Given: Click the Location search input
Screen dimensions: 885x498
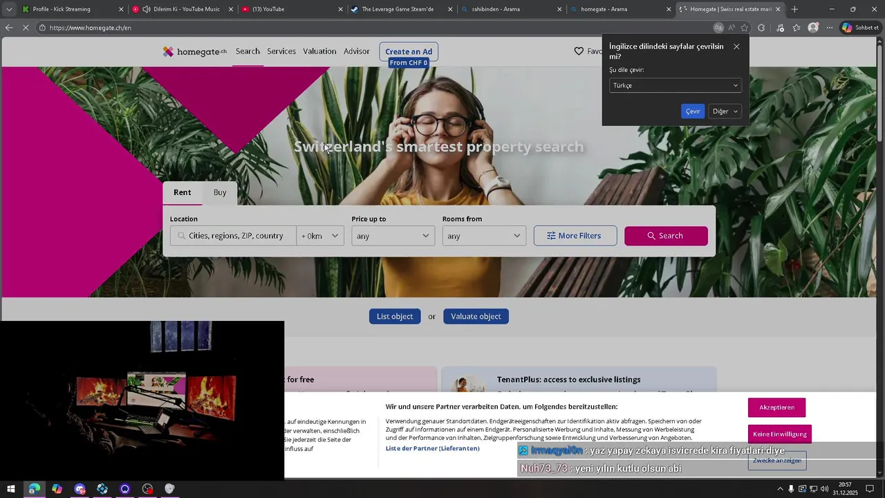Looking at the screenshot, I should click(234, 236).
